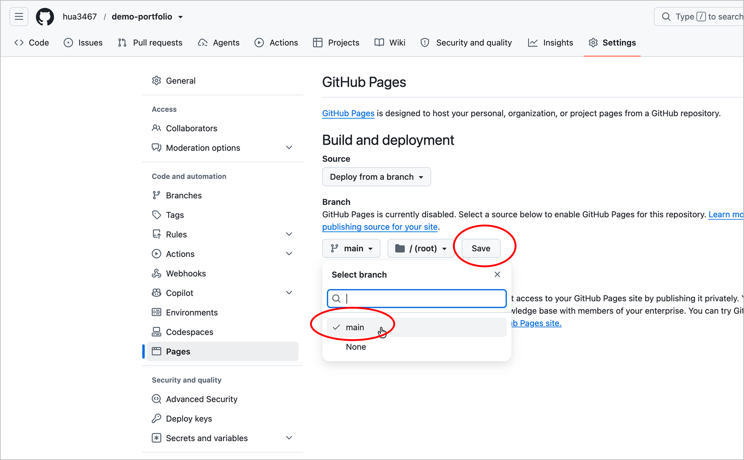Expand the repository switcher caret
This screenshot has width=744, height=460.
180,17
